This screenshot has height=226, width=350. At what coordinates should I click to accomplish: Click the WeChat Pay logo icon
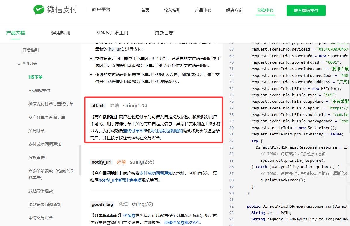(x=39, y=10)
